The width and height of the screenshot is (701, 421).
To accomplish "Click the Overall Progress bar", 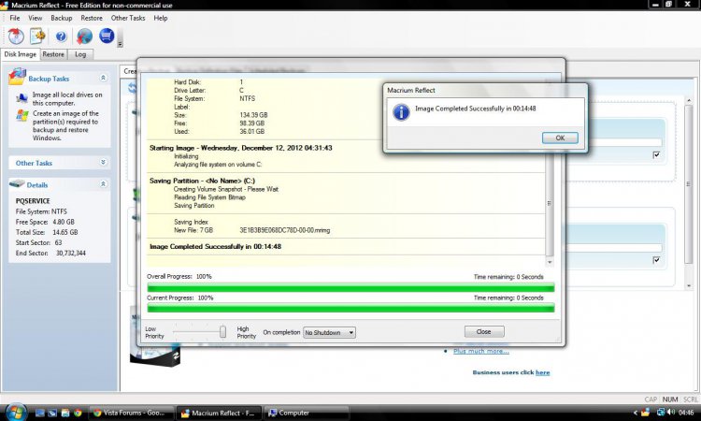I will pyautogui.click(x=350, y=287).
